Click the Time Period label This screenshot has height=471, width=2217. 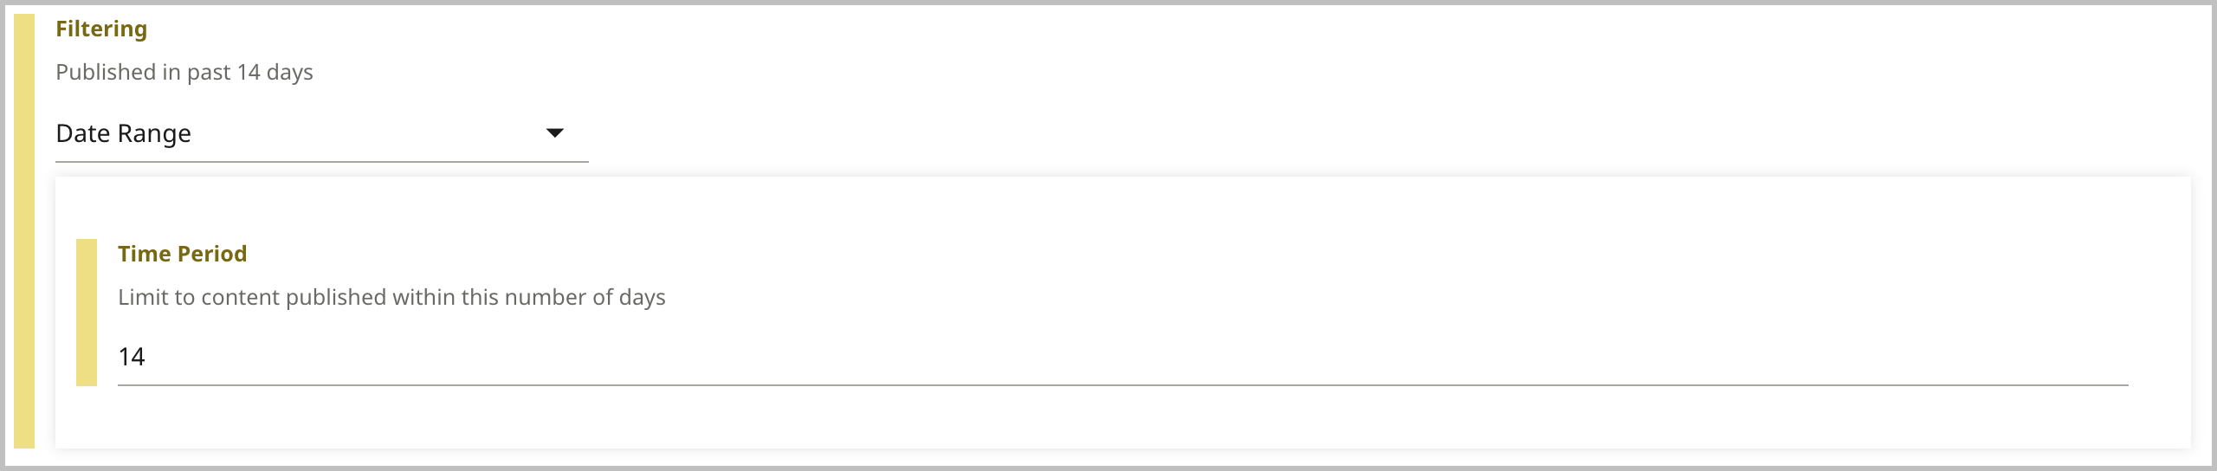[x=182, y=254]
